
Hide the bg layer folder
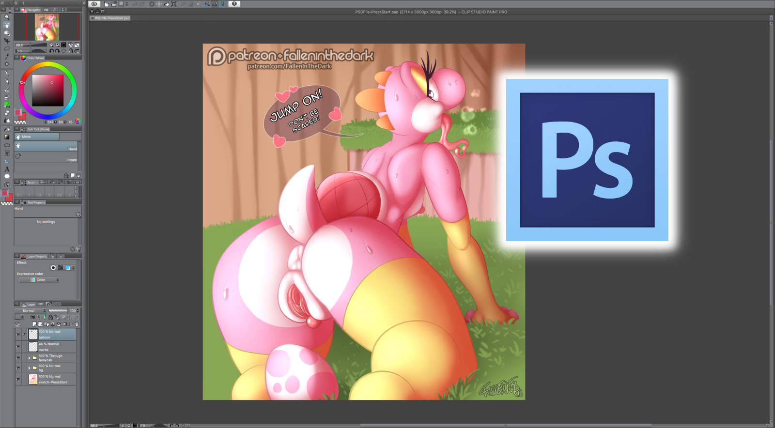(18, 368)
